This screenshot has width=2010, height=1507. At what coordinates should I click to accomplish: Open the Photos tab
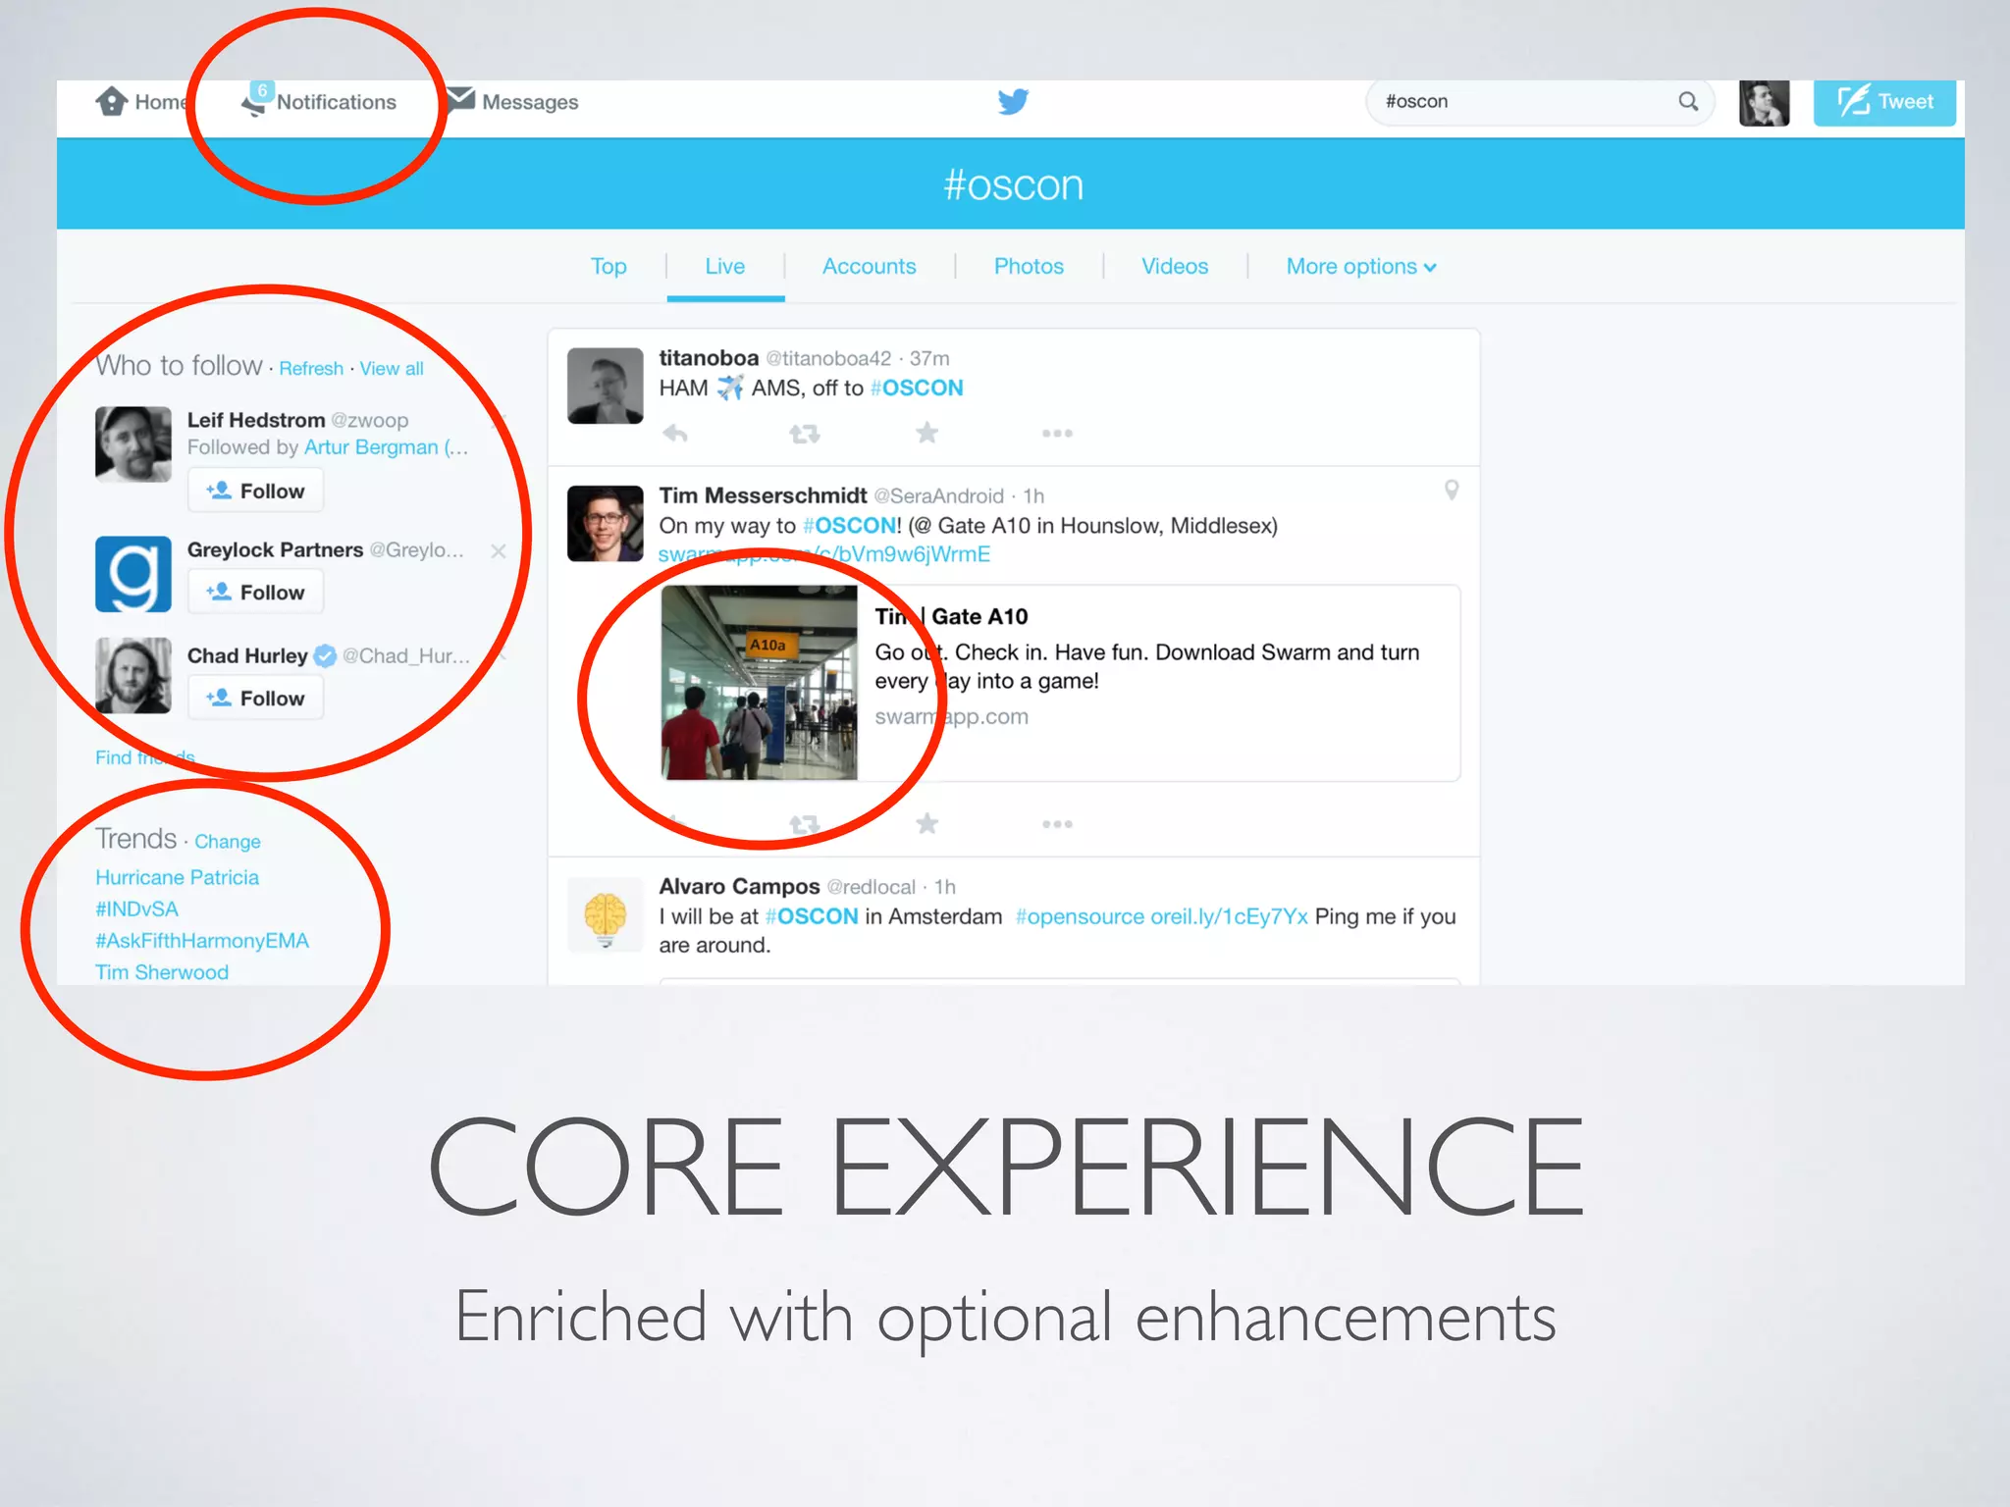(x=1029, y=267)
